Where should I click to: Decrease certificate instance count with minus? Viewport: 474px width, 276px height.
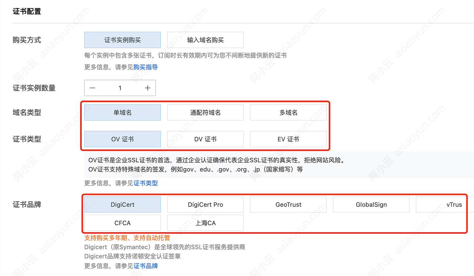[92, 88]
